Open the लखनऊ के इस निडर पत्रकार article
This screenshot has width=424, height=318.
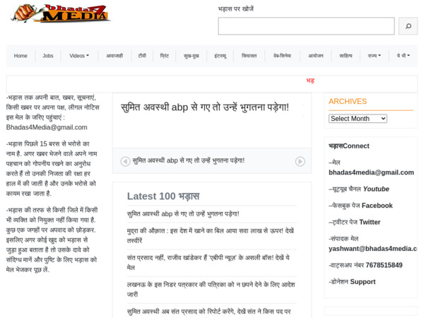click(x=211, y=289)
